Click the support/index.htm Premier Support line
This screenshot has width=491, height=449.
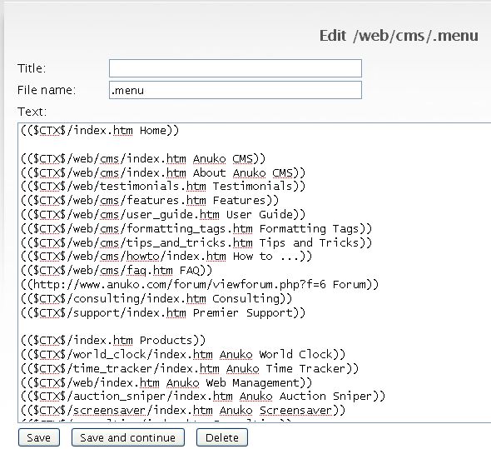[x=163, y=313]
